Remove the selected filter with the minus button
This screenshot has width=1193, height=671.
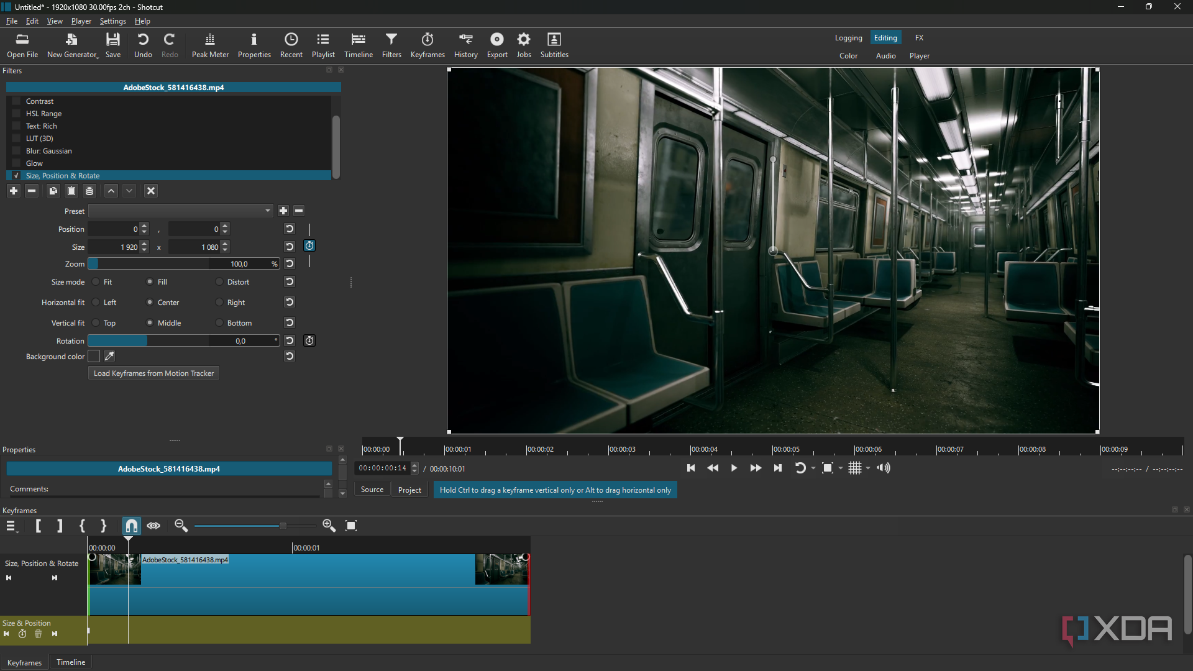pyautogui.click(x=32, y=191)
